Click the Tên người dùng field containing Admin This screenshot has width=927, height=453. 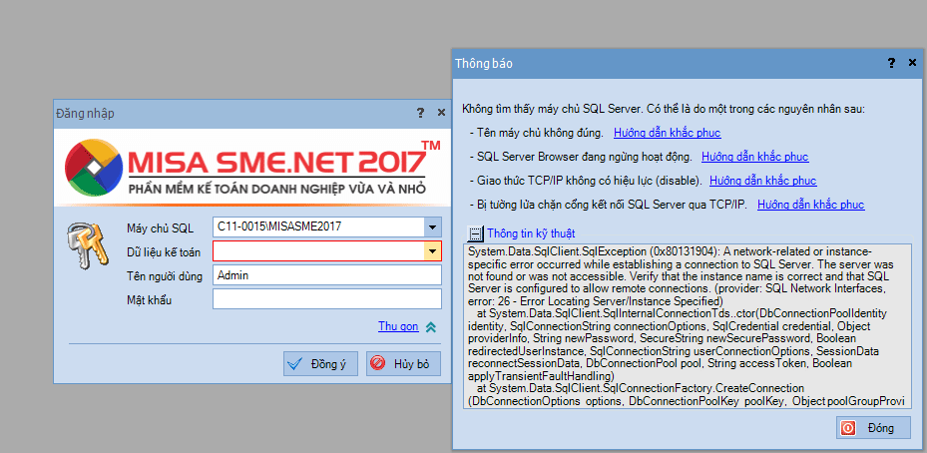(327, 275)
